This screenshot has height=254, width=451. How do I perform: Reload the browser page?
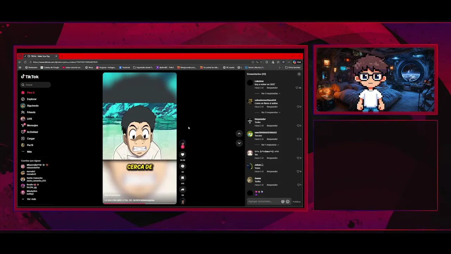point(25,62)
